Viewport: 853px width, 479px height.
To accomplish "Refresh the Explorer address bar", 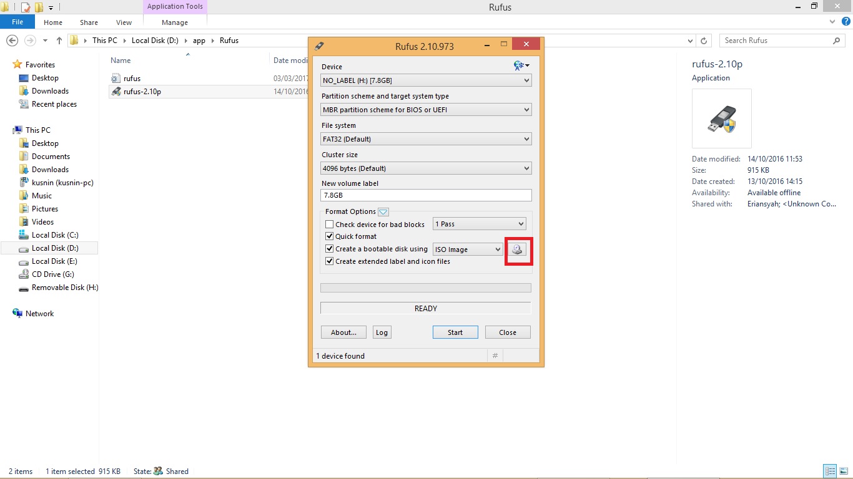I will (704, 41).
